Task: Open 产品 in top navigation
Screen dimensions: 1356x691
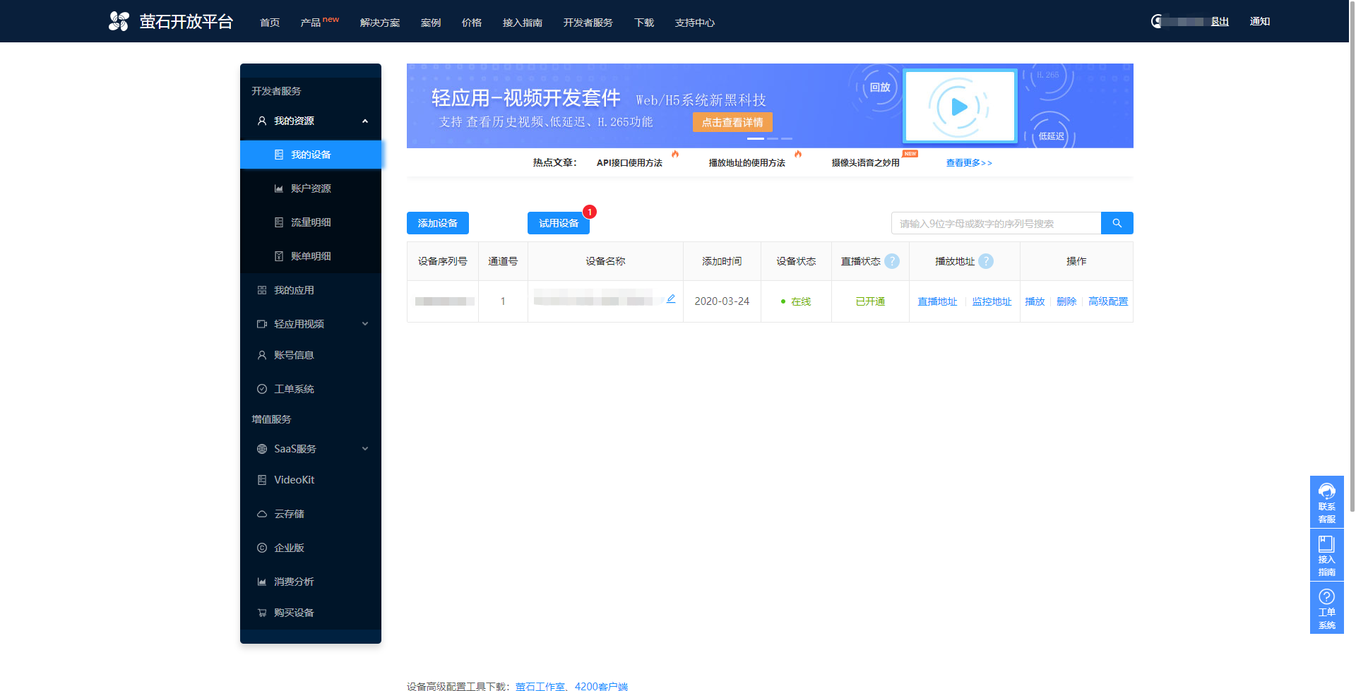Action: 311,23
